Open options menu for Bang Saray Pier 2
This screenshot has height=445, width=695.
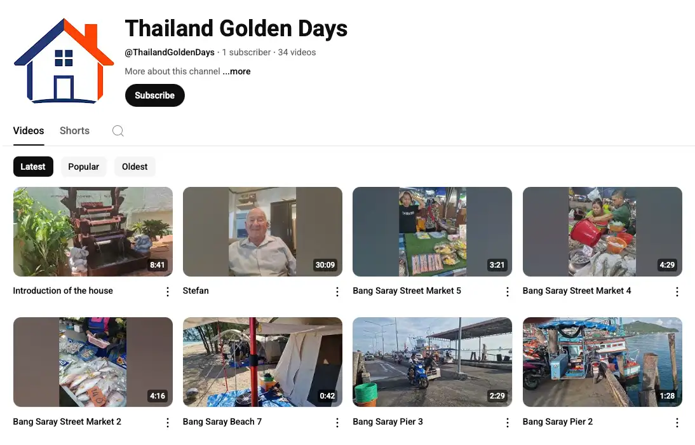coord(677,423)
